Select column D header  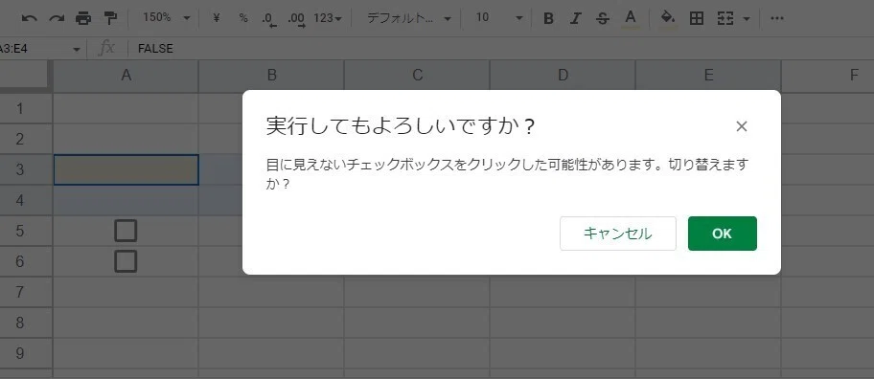[x=563, y=76]
